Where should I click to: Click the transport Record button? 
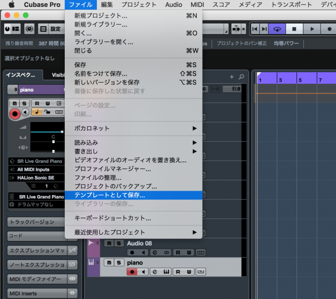tap(329, 29)
